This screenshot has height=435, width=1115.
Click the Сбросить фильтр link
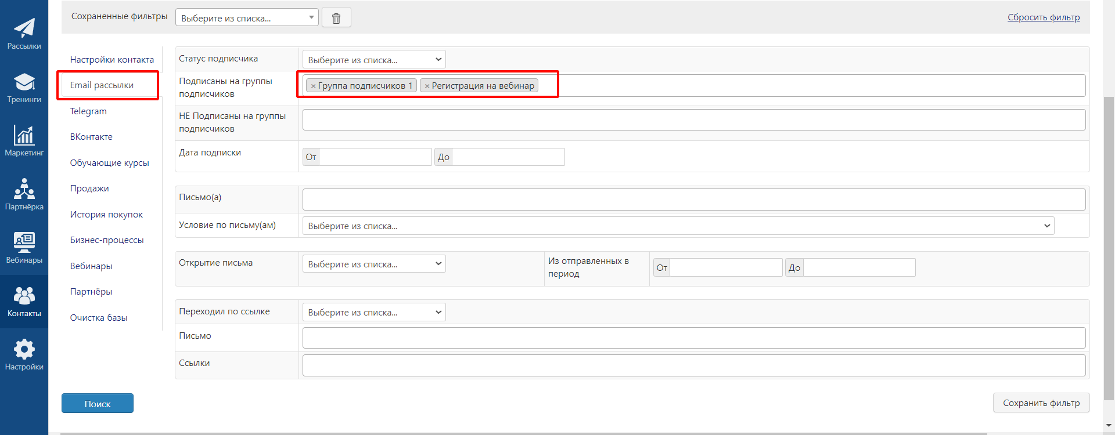(1043, 17)
